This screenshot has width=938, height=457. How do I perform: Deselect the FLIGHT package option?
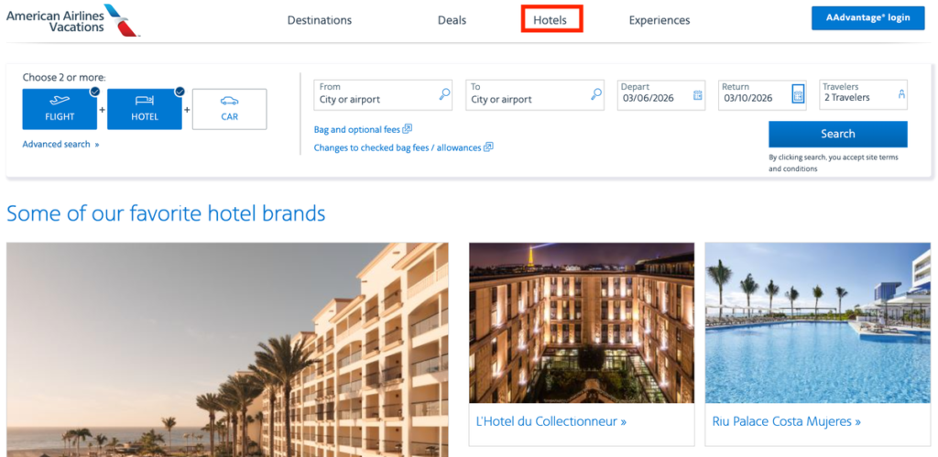point(60,109)
